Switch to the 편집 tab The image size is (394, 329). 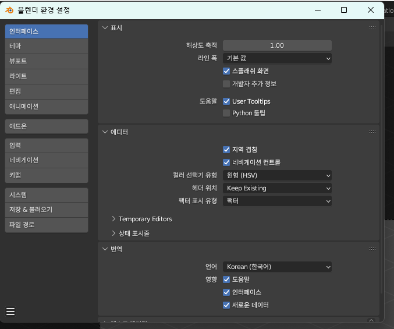[47, 91]
